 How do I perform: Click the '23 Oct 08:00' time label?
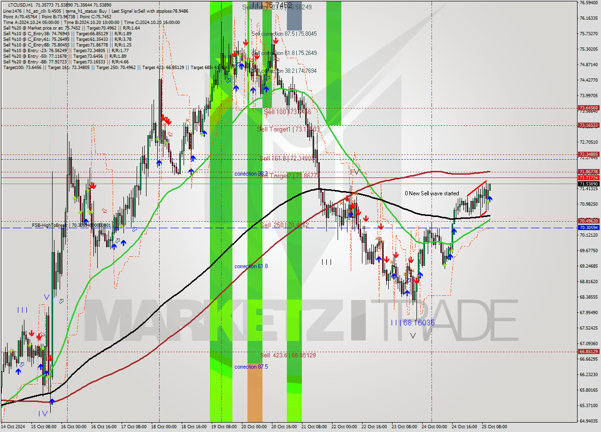point(404,427)
